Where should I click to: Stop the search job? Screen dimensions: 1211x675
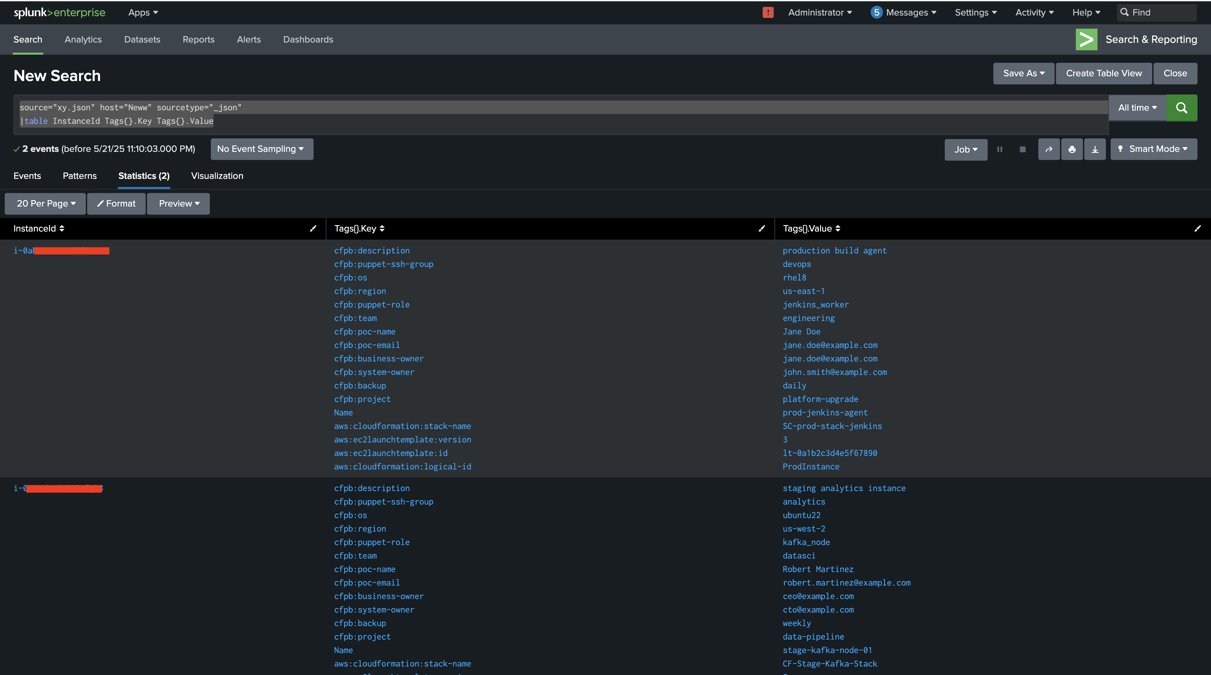click(1023, 149)
